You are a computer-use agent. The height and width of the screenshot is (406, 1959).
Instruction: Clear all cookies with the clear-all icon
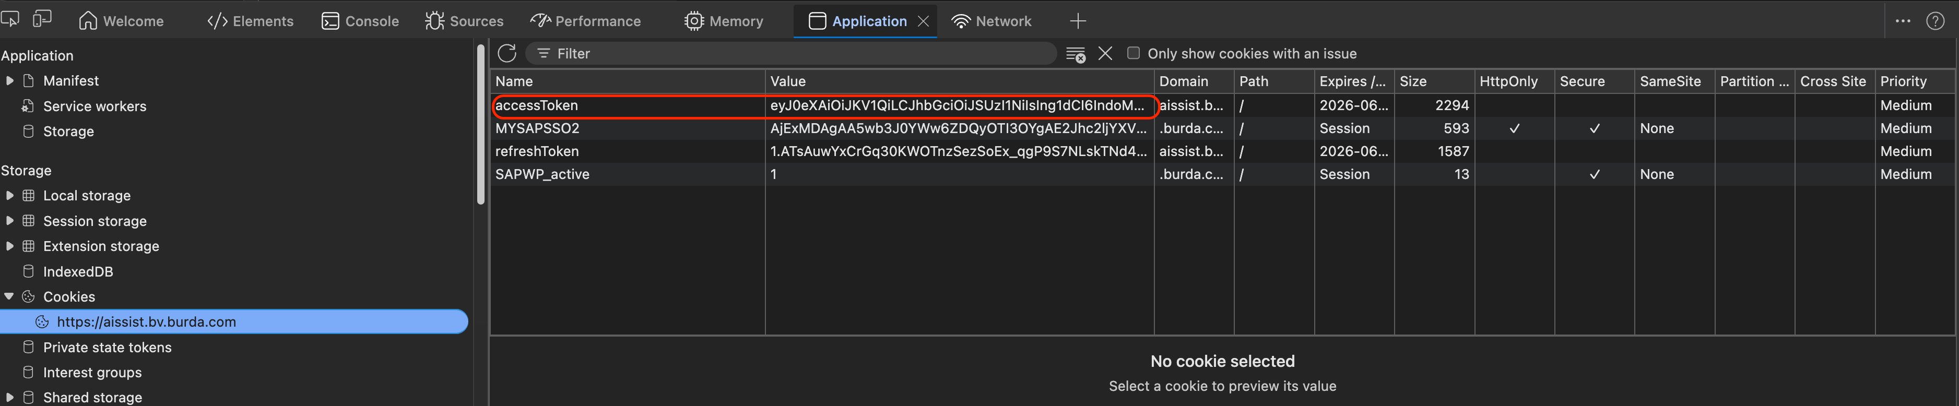pos(1076,54)
